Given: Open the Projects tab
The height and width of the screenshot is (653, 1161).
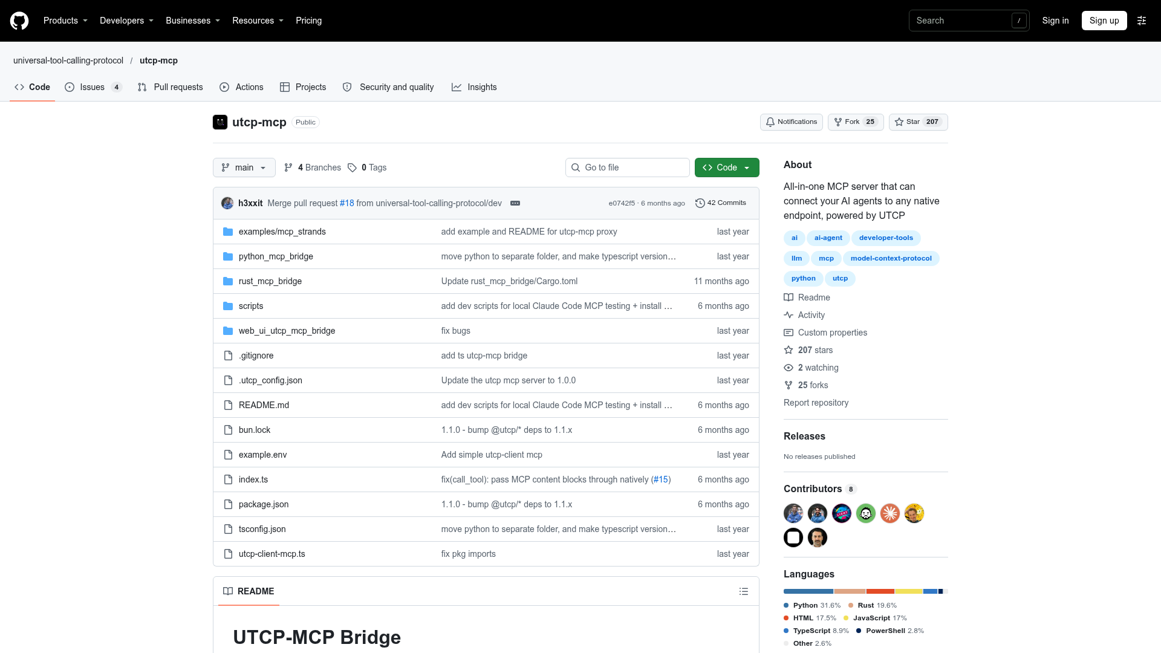Looking at the screenshot, I should (x=303, y=87).
